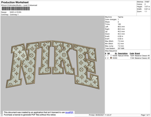Click the barcode under the worksheet title
This screenshot has height=117, width=151.
16,9
